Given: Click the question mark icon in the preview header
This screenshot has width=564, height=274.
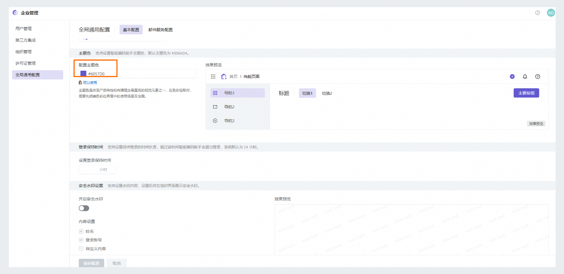Looking at the screenshot, I should pyautogui.click(x=538, y=76).
